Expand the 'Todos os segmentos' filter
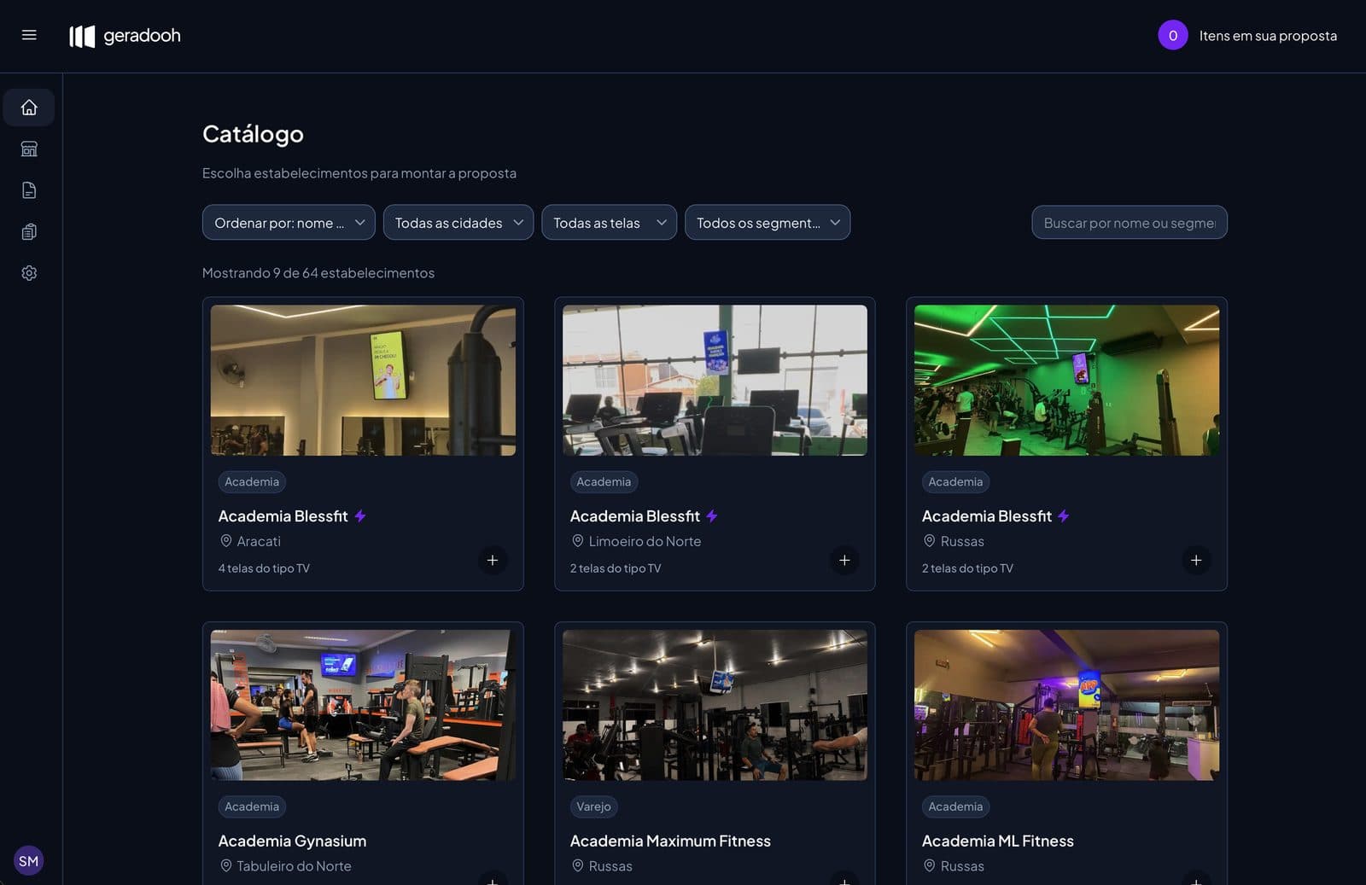1366x885 pixels. tap(768, 223)
